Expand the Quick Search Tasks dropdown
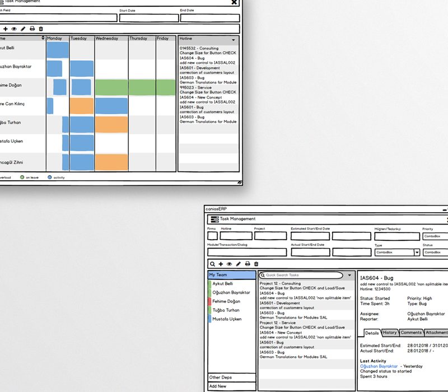448x392 pixels. 348,275
